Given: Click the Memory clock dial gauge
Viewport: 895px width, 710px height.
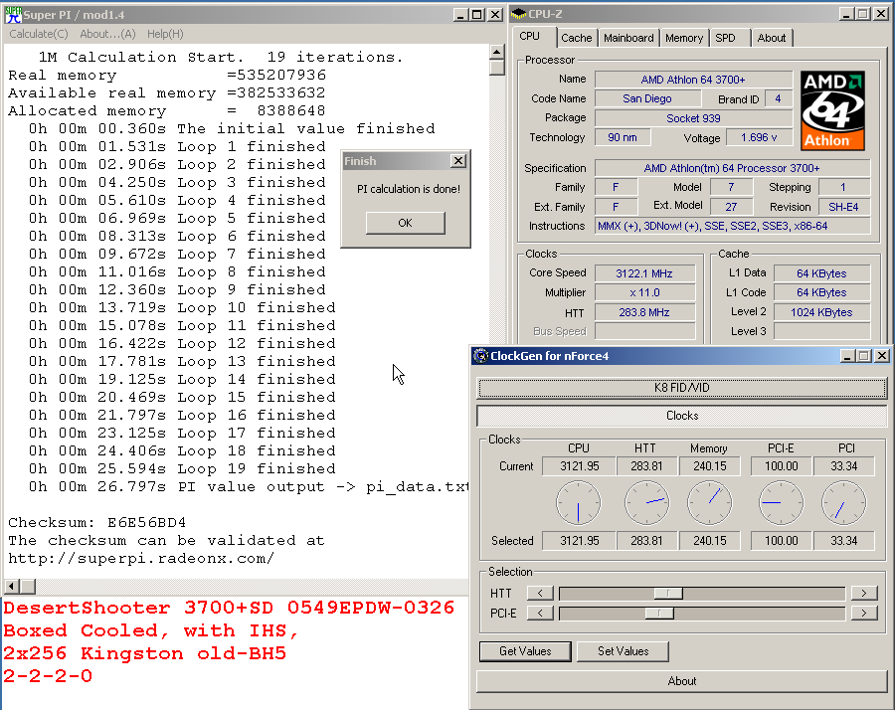Looking at the screenshot, I should (x=709, y=503).
